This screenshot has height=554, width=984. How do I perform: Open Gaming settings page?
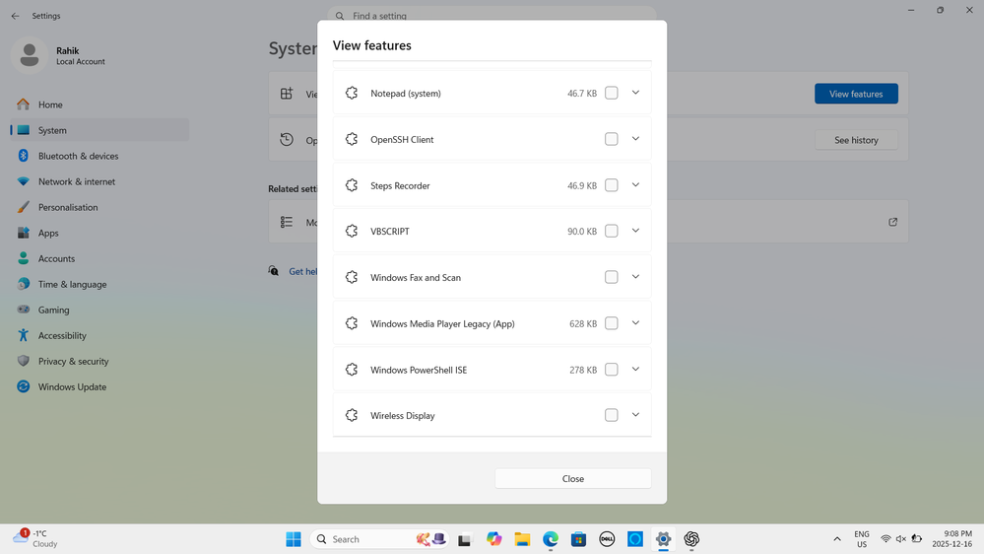point(99,310)
